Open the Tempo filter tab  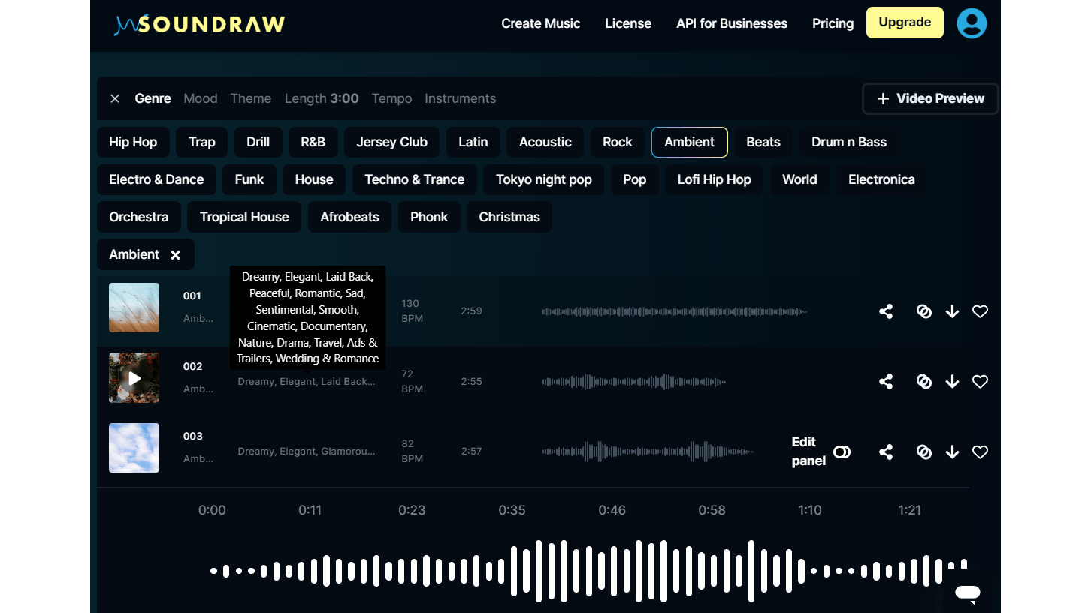click(392, 98)
